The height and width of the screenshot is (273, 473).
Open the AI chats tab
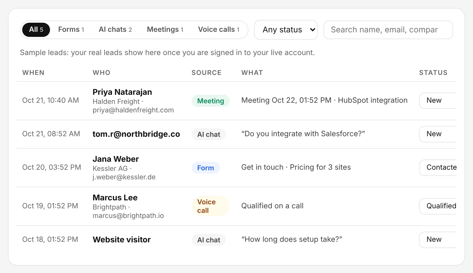tap(115, 30)
